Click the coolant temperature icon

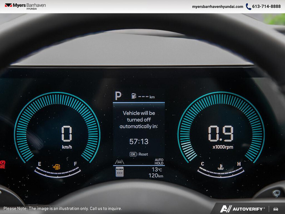pyautogui.click(x=221, y=167)
